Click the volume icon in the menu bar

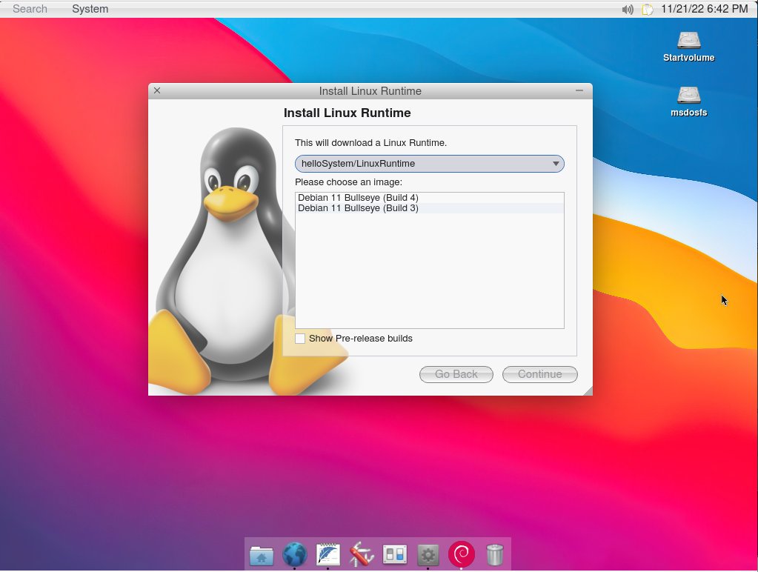point(628,9)
